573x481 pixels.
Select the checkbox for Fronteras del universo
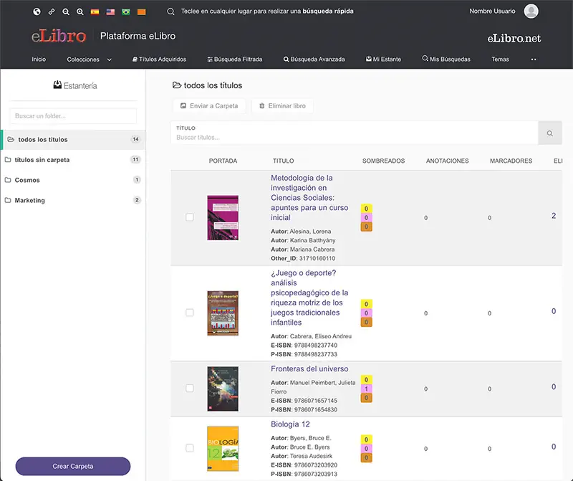190,387
